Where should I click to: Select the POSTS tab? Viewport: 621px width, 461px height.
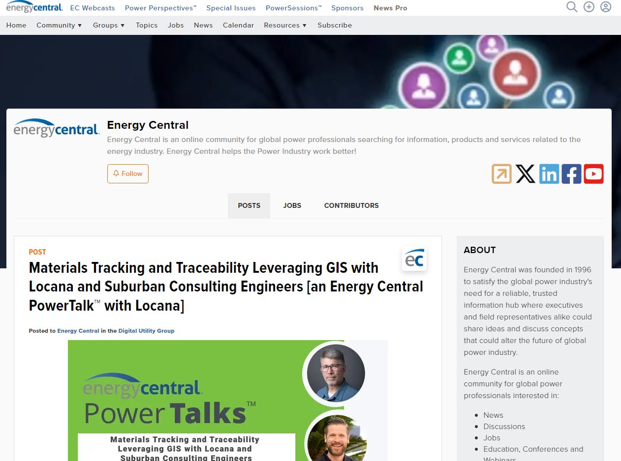pos(249,205)
